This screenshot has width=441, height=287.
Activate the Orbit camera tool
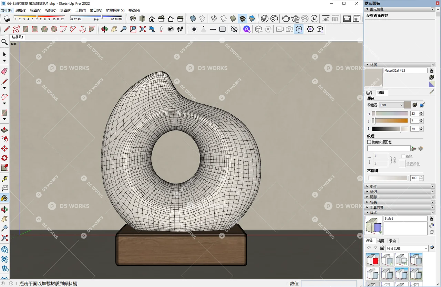click(104, 29)
